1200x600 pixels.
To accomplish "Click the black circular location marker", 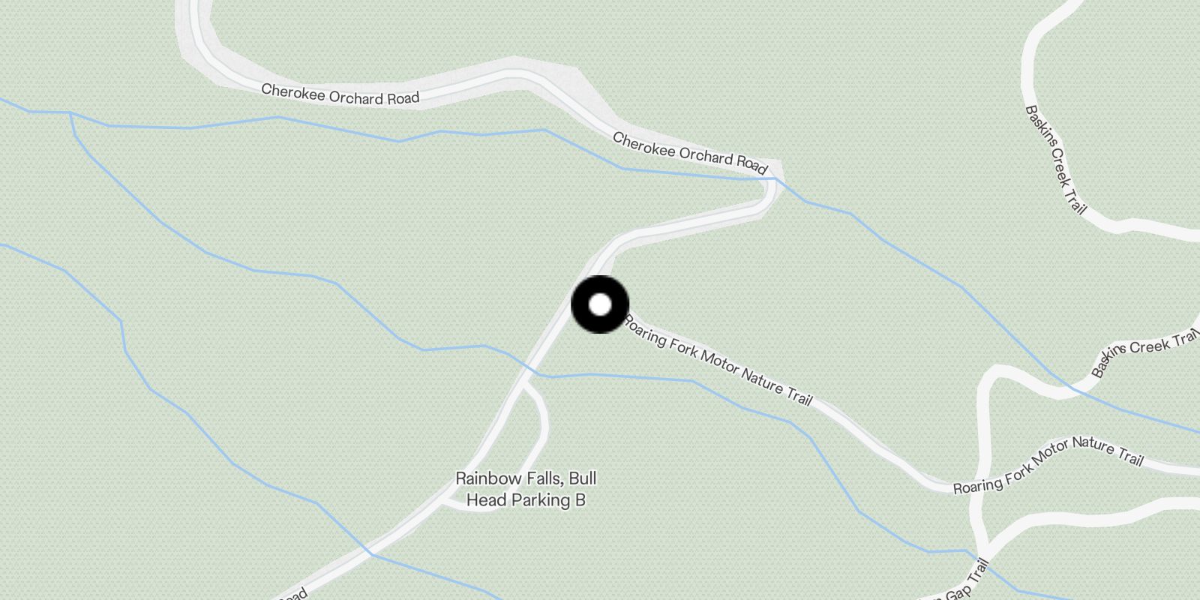I will [600, 304].
